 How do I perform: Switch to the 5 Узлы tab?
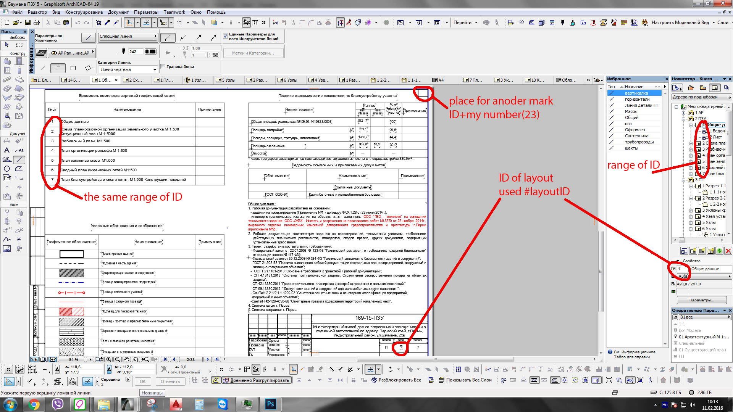pos(228,80)
